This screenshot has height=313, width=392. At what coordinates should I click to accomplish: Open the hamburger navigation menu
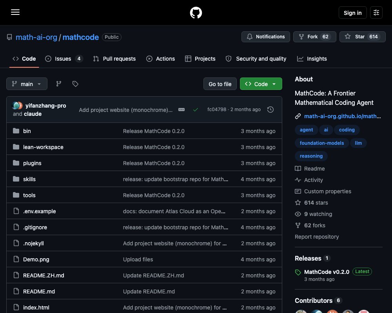(x=15, y=12)
